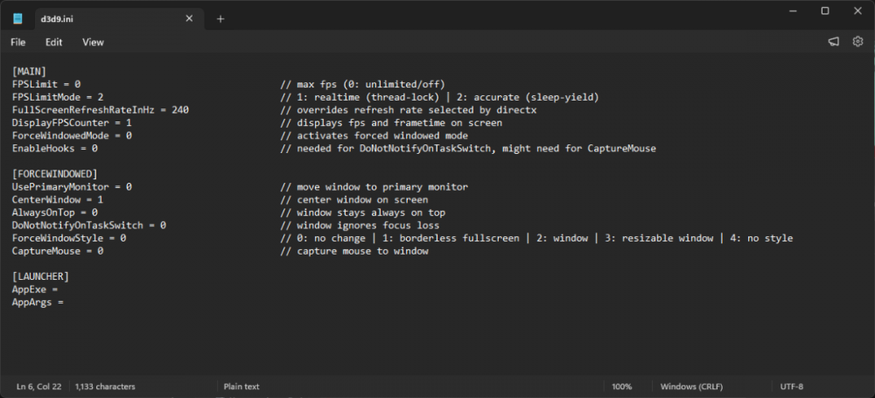This screenshot has height=398, width=875.
Task: Click the megaphone feedback icon
Action: click(833, 42)
